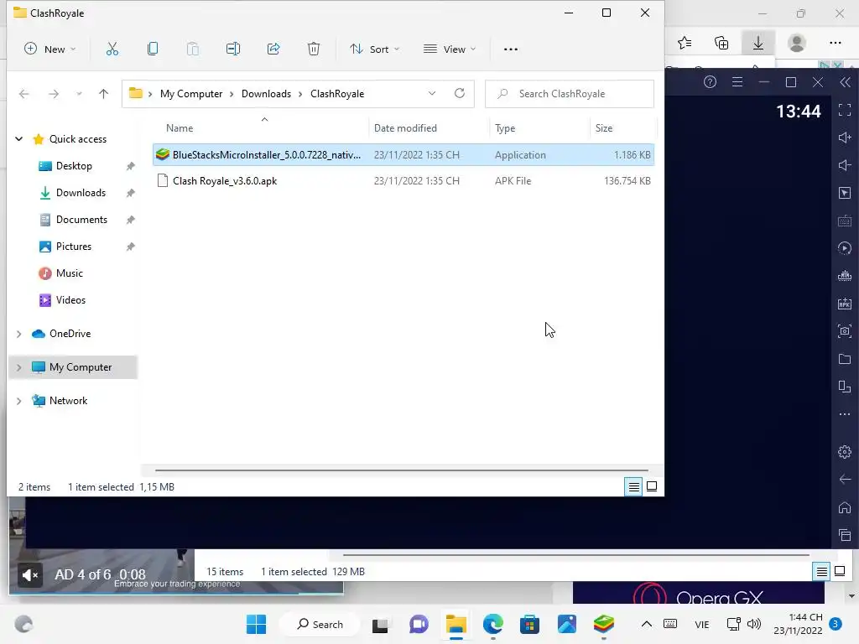Unmute the video ad speaker icon
Viewport: 859px width, 644px height.
click(x=29, y=575)
